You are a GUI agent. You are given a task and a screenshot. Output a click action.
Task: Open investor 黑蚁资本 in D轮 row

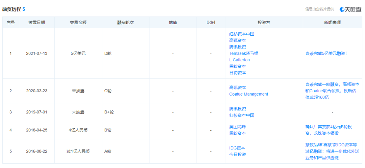tap(238, 66)
